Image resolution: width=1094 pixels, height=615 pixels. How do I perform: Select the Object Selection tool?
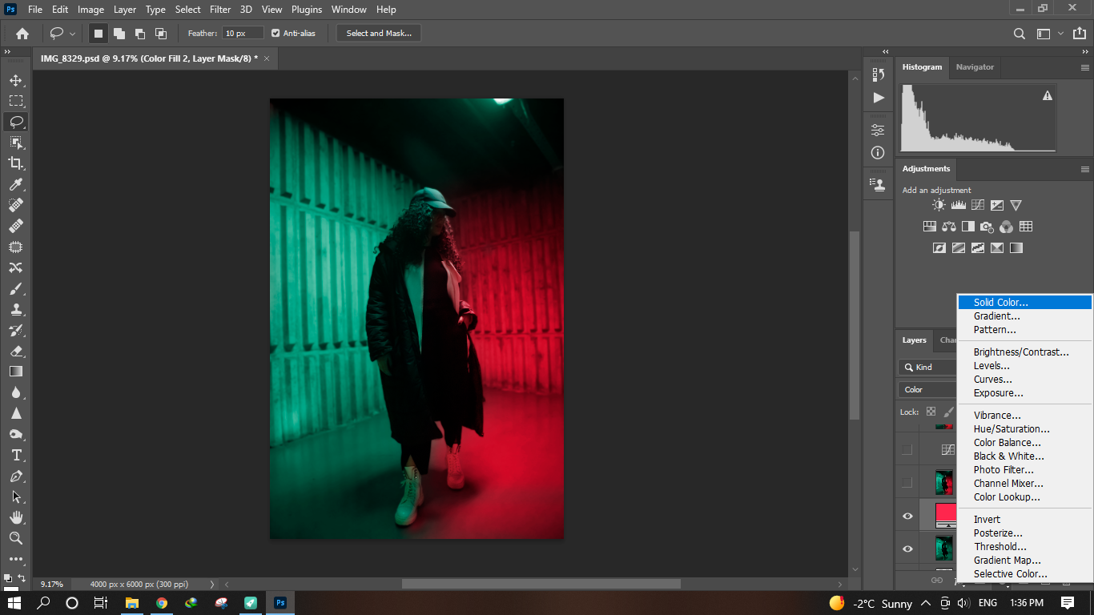pos(16,143)
